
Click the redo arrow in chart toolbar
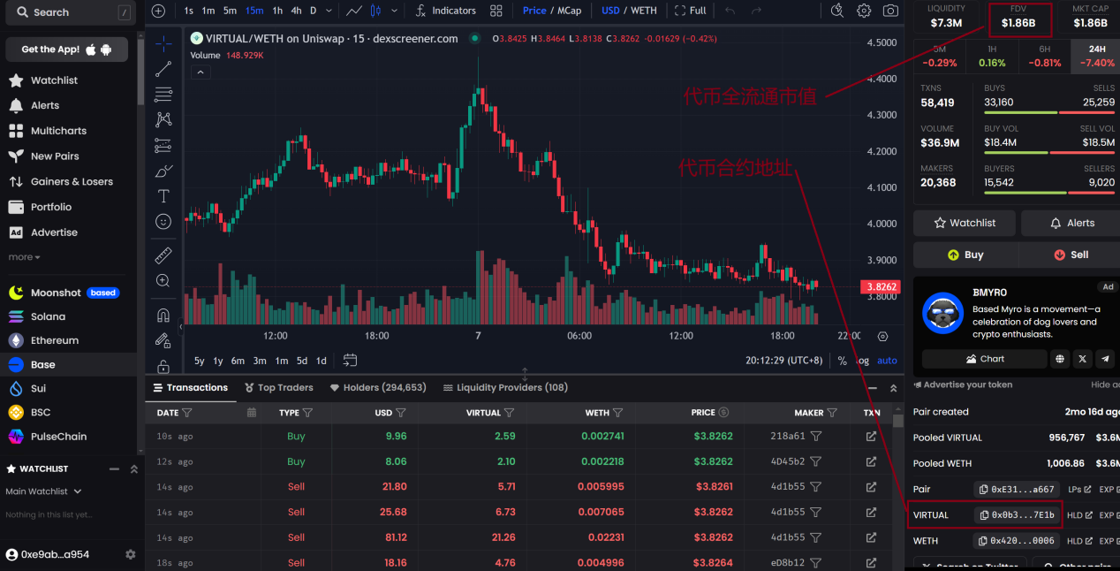coord(756,11)
